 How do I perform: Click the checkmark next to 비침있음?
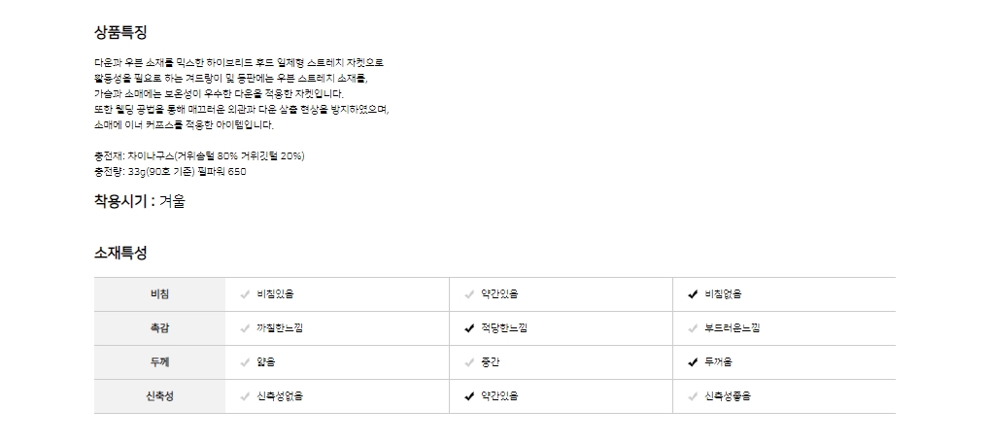(246, 294)
